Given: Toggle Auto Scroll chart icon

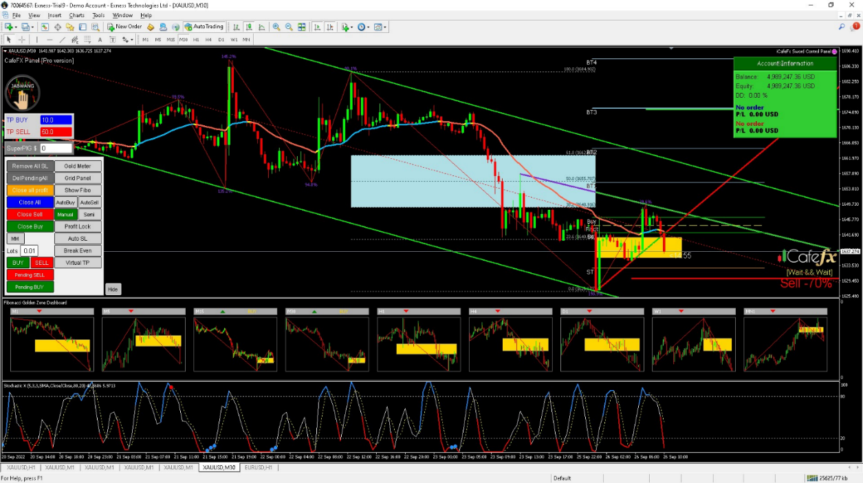Looking at the screenshot, I should pyautogui.click(x=317, y=27).
